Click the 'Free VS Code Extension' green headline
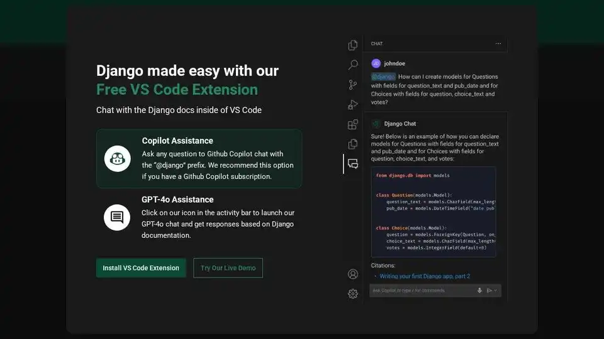 (x=177, y=90)
